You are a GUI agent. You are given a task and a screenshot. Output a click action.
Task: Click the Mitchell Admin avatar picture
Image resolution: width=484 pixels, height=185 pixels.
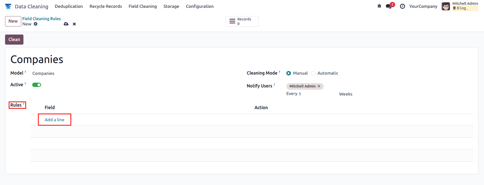tap(446, 6)
